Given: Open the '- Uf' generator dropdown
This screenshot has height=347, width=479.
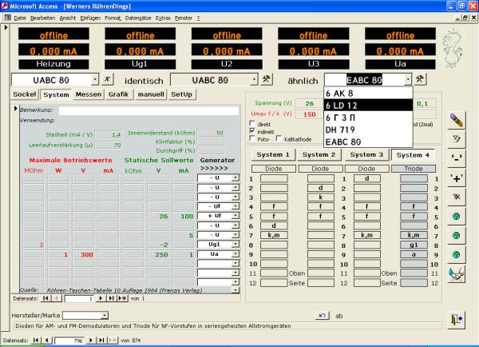Looking at the screenshot, I should coord(236,206).
